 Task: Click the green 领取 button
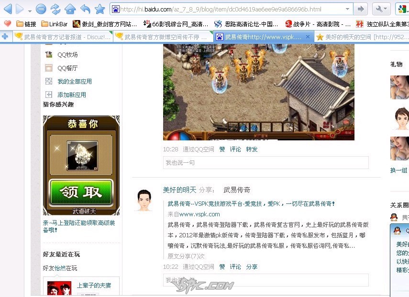point(81,192)
